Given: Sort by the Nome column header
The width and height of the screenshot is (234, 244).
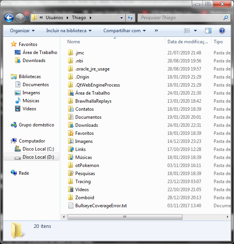Looking at the screenshot, I should tap(74, 42).
